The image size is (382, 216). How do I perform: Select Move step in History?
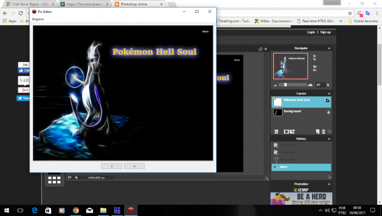tap(301, 167)
